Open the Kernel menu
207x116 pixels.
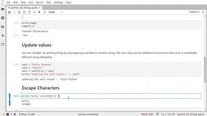[x=39, y=2]
